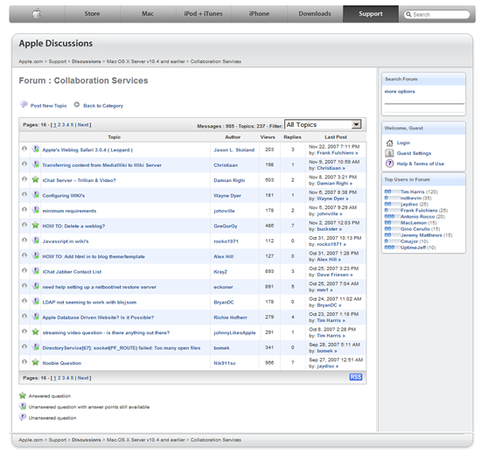The image size is (481, 454).
Task: Open author Jason L. Skoland profile
Action: (x=234, y=150)
